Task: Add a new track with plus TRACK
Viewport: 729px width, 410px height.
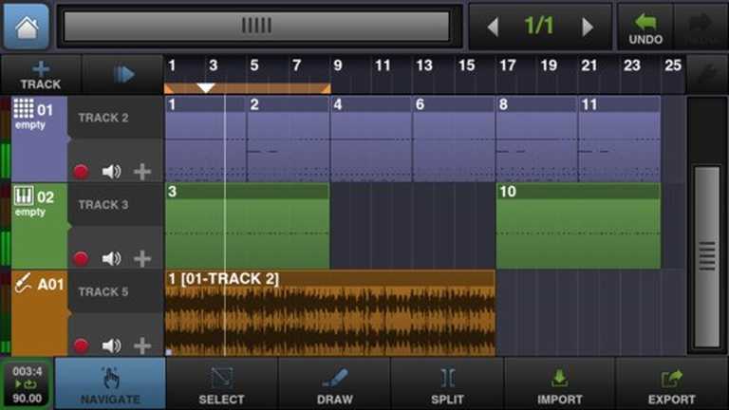Action: pos(40,75)
